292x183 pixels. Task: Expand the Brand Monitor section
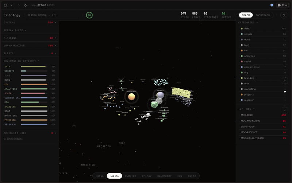tap(29, 46)
